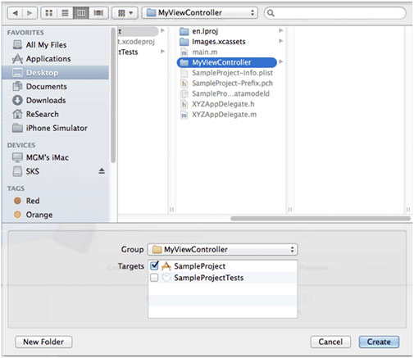
Task: Open iPhone Simulator folder in sidebar
Action: [55, 128]
